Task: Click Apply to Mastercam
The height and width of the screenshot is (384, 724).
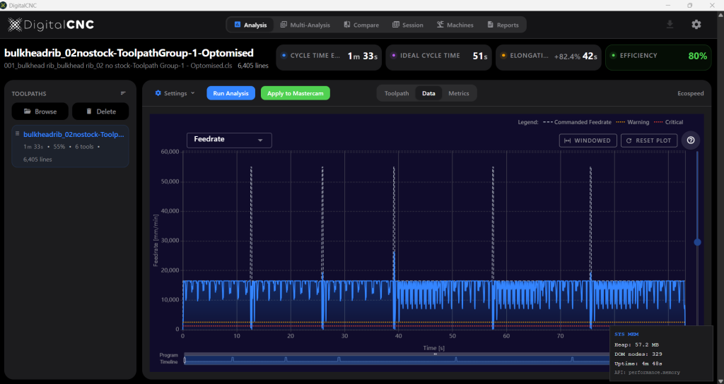Action: (x=296, y=93)
